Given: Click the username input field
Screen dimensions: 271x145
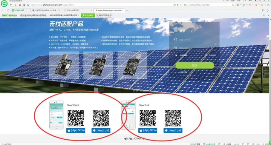Looking at the screenshot, I should point(198,40).
